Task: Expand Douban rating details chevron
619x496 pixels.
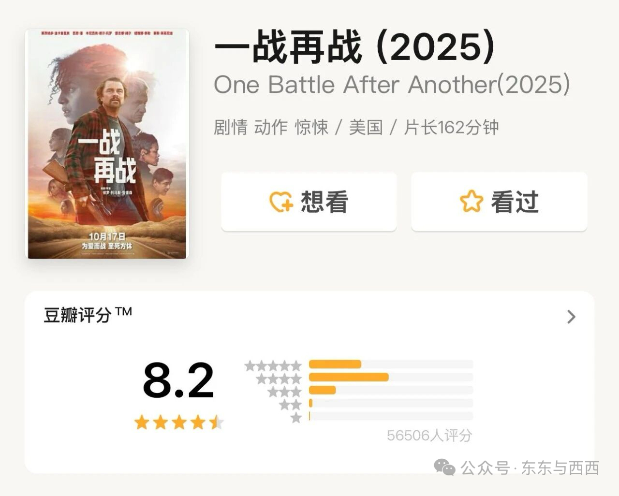Action: pyautogui.click(x=571, y=317)
